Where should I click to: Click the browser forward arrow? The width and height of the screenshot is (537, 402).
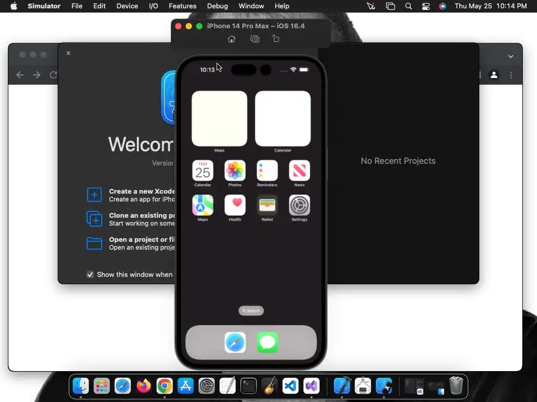click(x=37, y=75)
